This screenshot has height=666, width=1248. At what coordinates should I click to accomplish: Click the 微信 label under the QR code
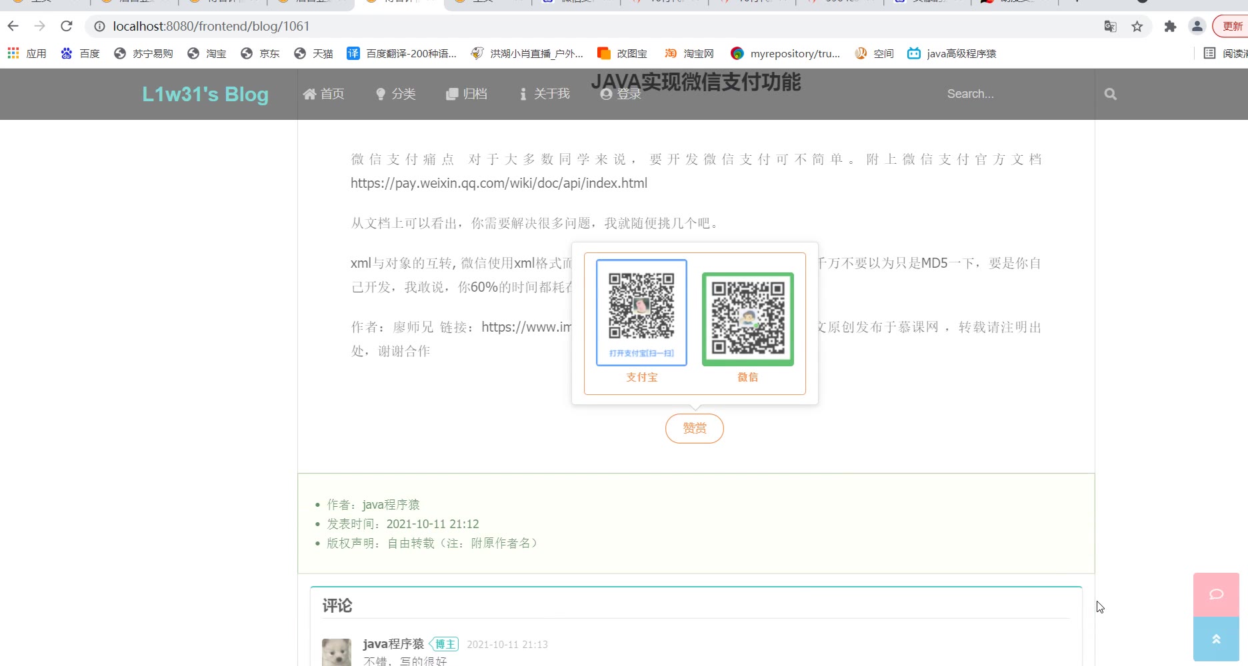[x=748, y=377]
